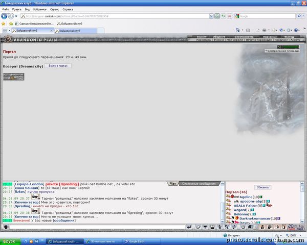Open the Home icon dropdown arrow
Viewport: 307px width, 245px height.
(243, 30)
